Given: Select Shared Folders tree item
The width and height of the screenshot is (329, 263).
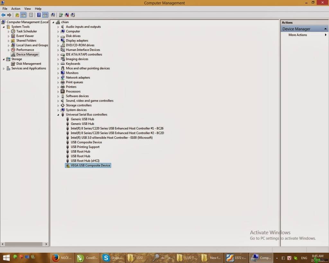Looking at the screenshot, I should (26, 40).
